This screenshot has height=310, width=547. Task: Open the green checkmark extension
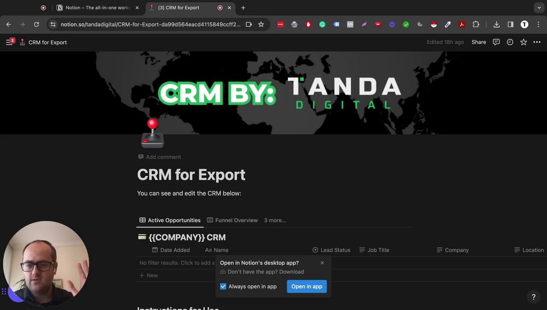point(406,24)
